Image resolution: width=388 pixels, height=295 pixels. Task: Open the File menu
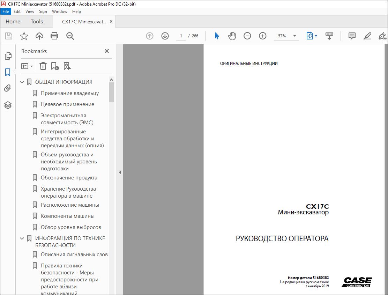tap(6, 12)
